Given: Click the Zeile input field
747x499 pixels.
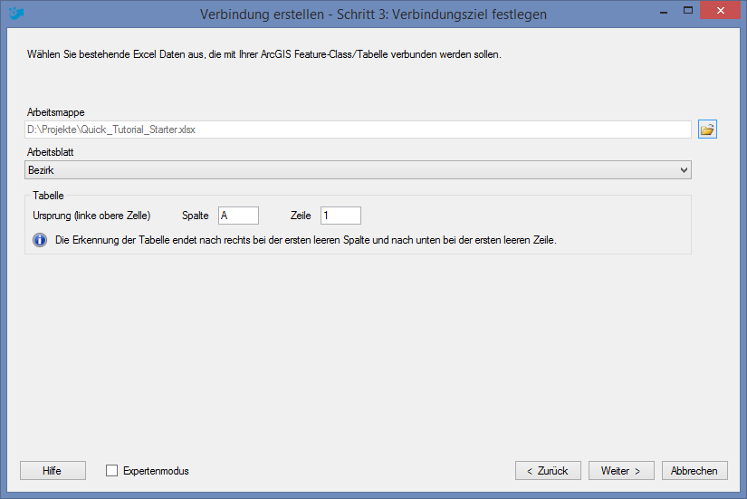Looking at the screenshot, I should coord(340,216).
